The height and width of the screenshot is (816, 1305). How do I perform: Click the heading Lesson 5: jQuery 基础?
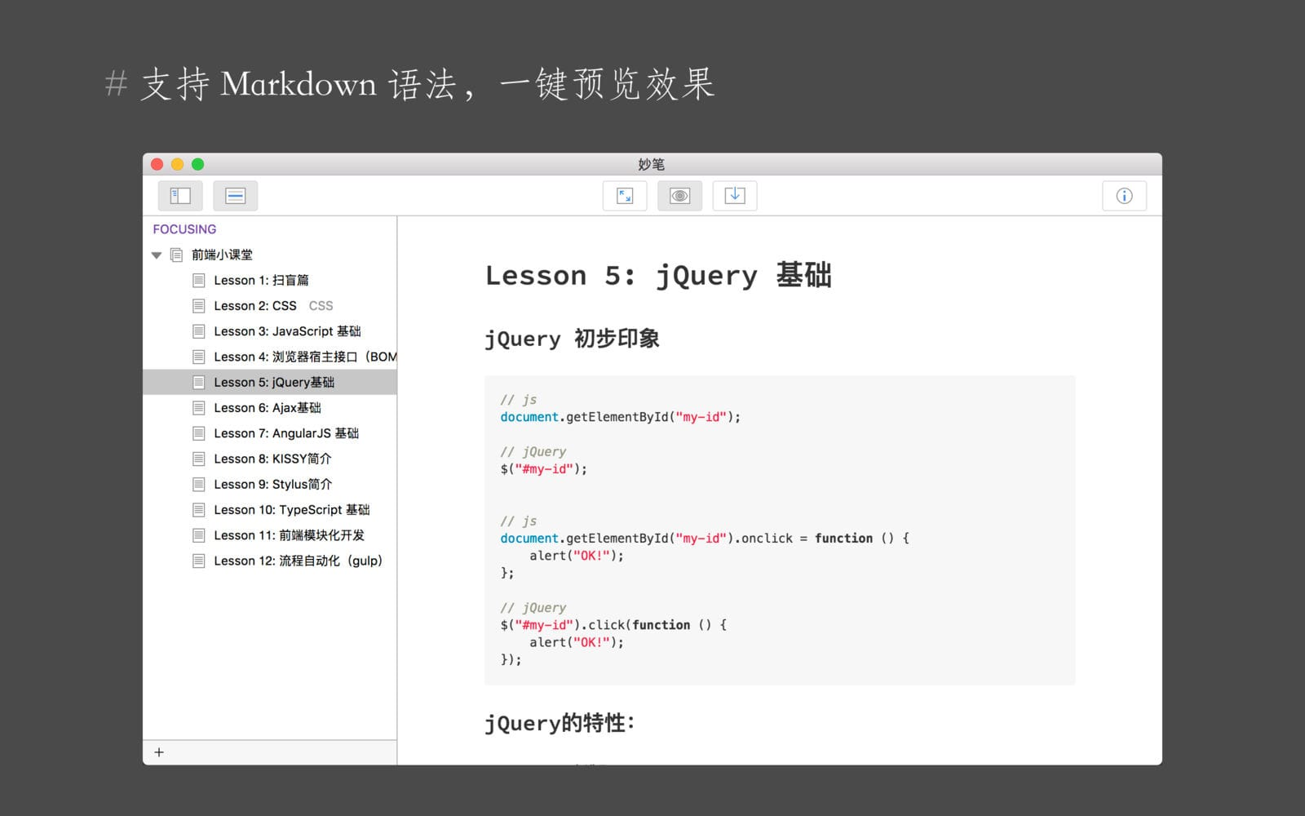[658, 276]
